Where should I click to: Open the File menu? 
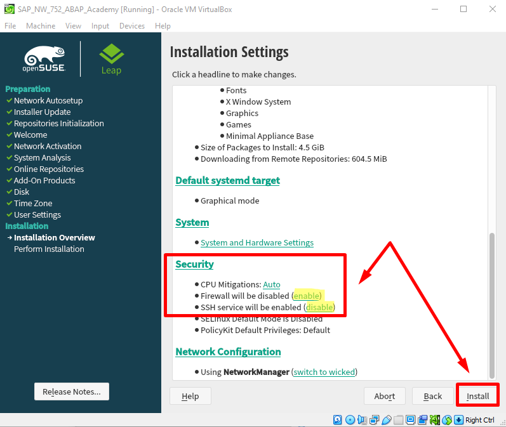point(10,26)
